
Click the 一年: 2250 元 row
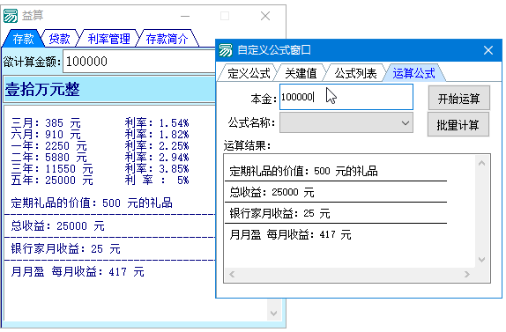(x=48, y=145)
